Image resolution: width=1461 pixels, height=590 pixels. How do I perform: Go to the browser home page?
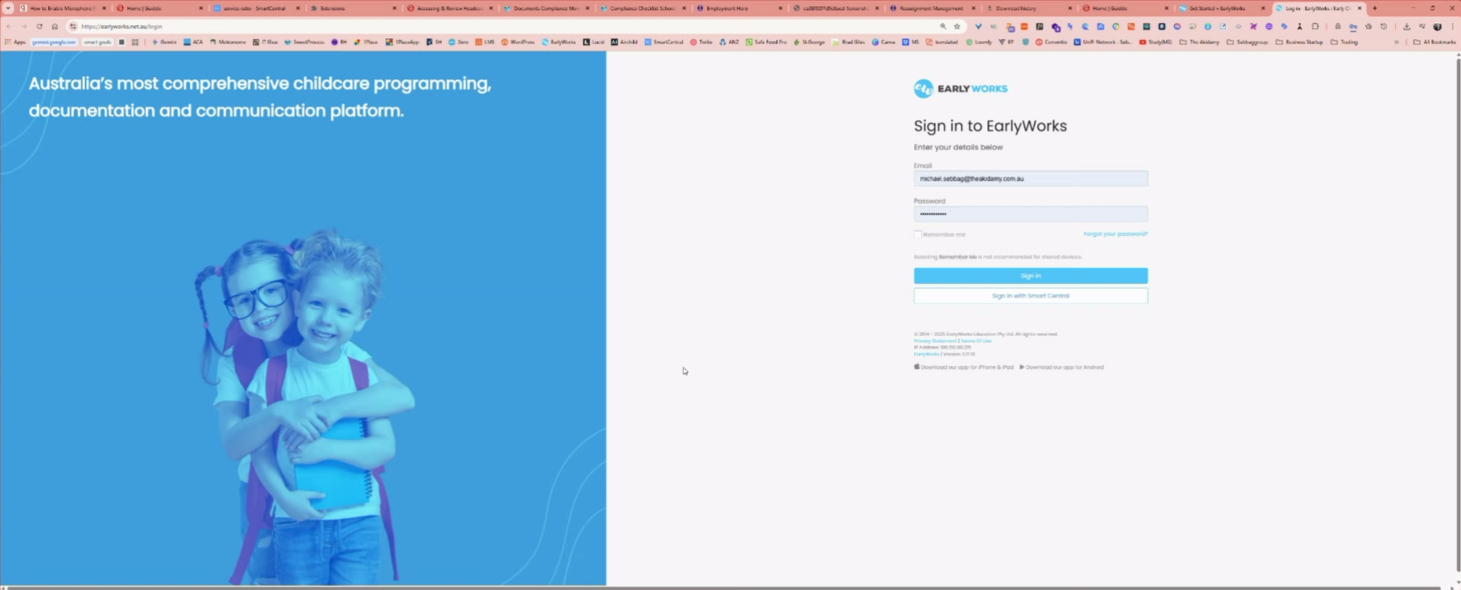pos(55,27)
